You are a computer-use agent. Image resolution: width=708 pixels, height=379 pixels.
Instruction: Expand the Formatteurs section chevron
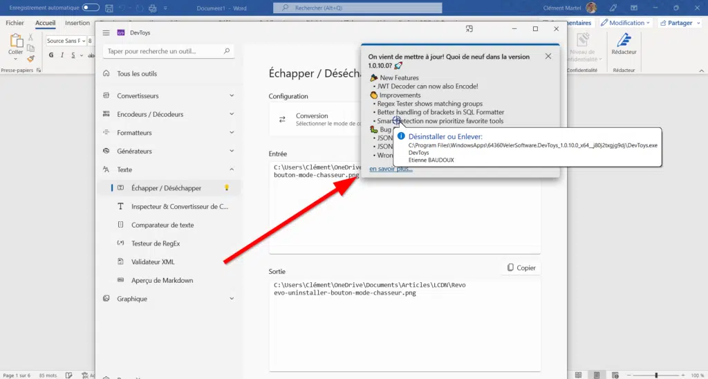(x=232, y=132)
